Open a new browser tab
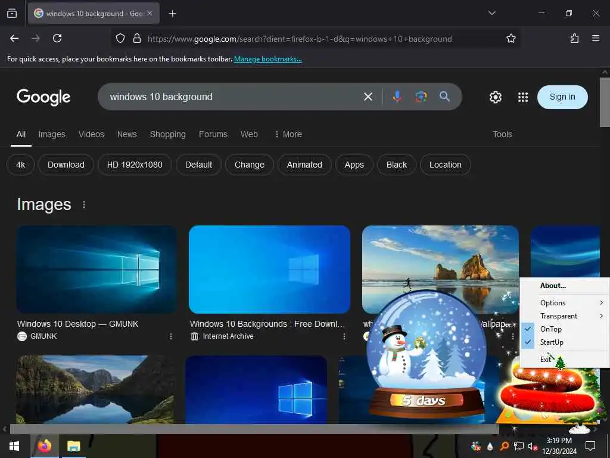Screen dimensions: 610x458 (x=172, y=14)
